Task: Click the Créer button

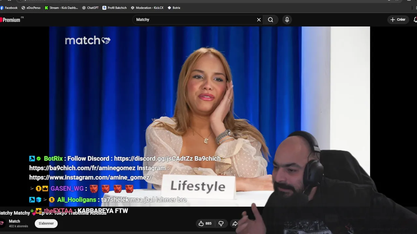Action: point(398,19)
